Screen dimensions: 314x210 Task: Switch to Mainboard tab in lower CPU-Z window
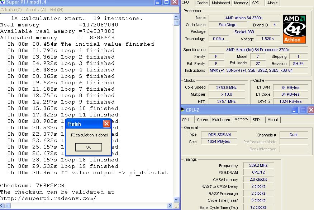[221, 120]
